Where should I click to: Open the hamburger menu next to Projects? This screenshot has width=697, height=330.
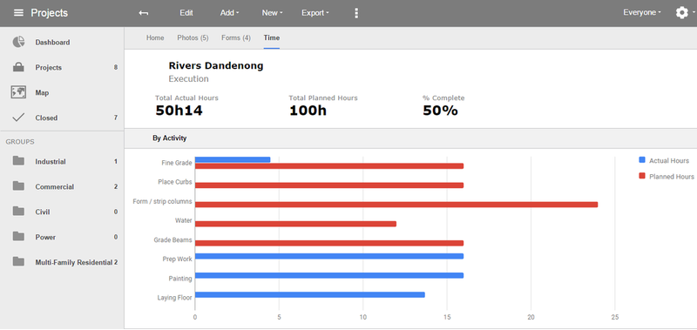pyautogui.click(x=18, y=13)
